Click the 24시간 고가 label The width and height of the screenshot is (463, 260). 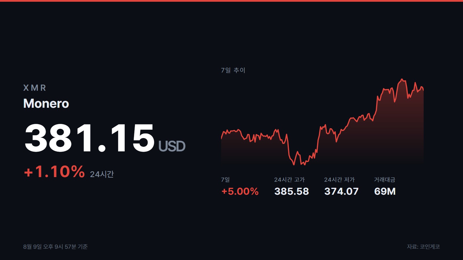pyautogui.click(x=289, y=180)
